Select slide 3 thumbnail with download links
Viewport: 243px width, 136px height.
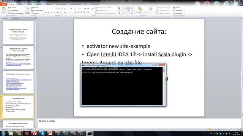coord(18,82)
